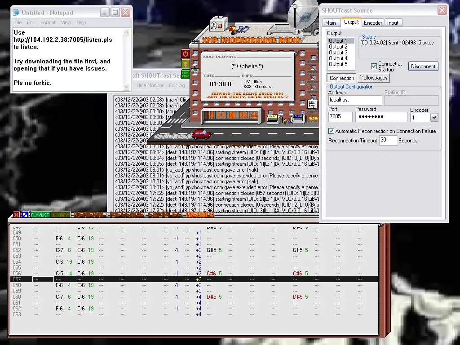This screenshot has height=345, width=460.
Task: Select Output 4 in the output list
Action: click(x=341, y=58)
